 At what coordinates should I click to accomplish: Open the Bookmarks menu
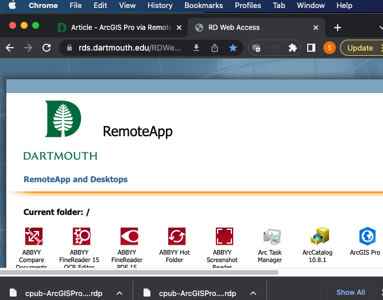click(203, 5)
